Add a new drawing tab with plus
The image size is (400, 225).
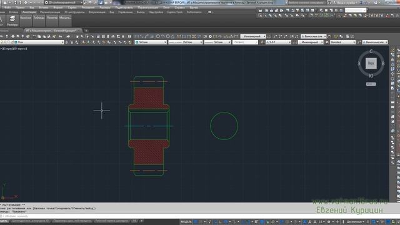pyautogui.click(x=86, y=31)
